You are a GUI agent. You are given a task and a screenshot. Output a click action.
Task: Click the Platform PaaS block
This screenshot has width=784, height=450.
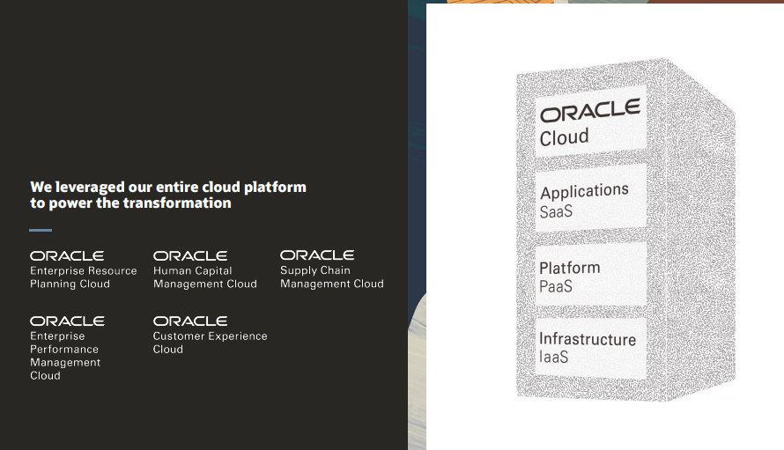591,275
